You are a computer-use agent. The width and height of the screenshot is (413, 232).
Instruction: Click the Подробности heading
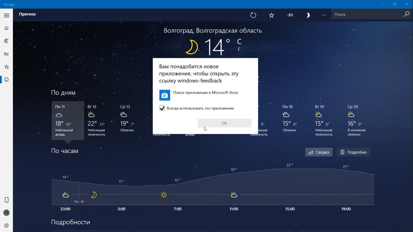point(71,222)
